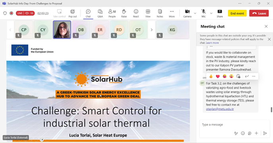Share your screen content
This screenshot has height=143, width=273.
(x=220, y=13)
